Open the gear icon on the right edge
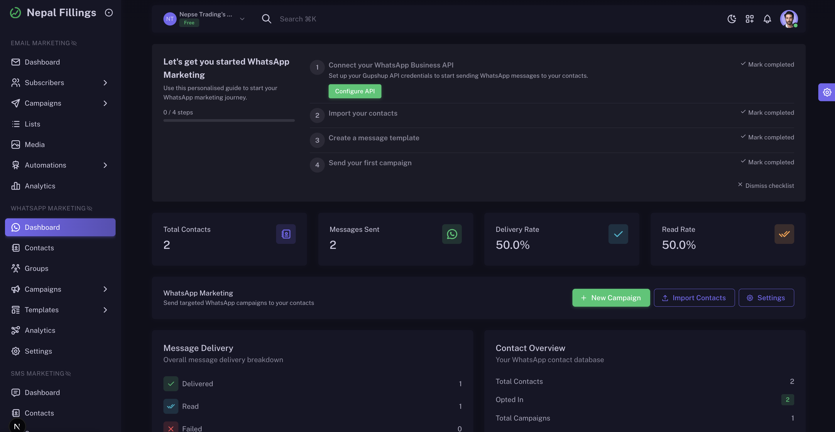This screenshot has width=835, height=432. pos(827,92)
